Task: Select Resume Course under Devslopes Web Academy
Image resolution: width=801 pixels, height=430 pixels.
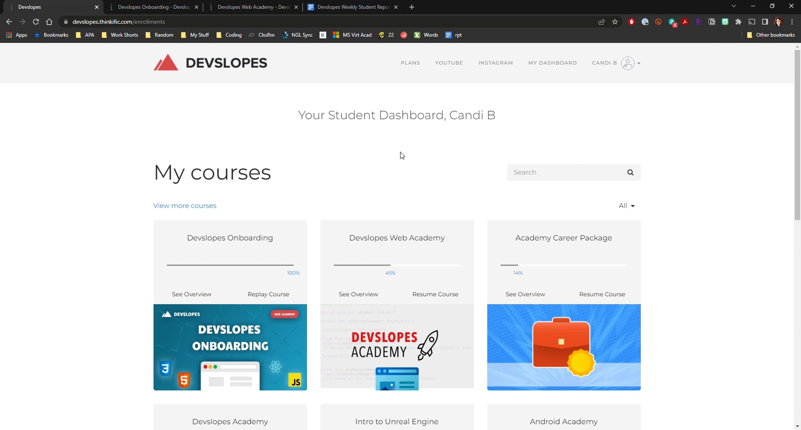Action: pos(435,294)
